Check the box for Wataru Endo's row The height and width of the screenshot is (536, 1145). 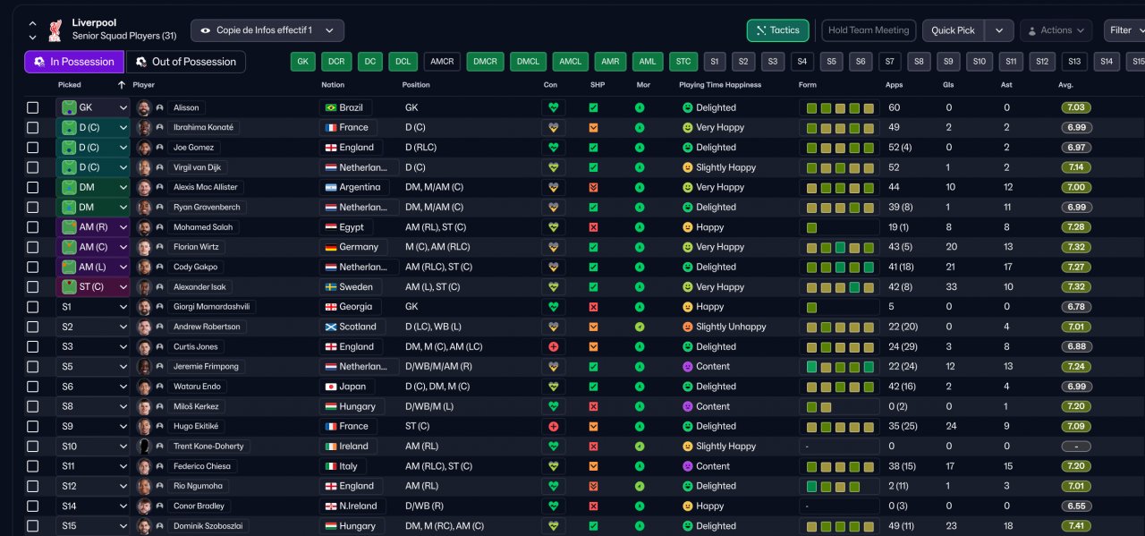click(x=33, y=387)
